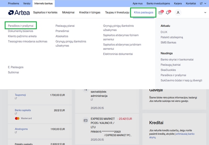Click the arrow icon beside savivaldybės administracija
Viewport: 209px width, 145px height.
[x=86, y=90]
